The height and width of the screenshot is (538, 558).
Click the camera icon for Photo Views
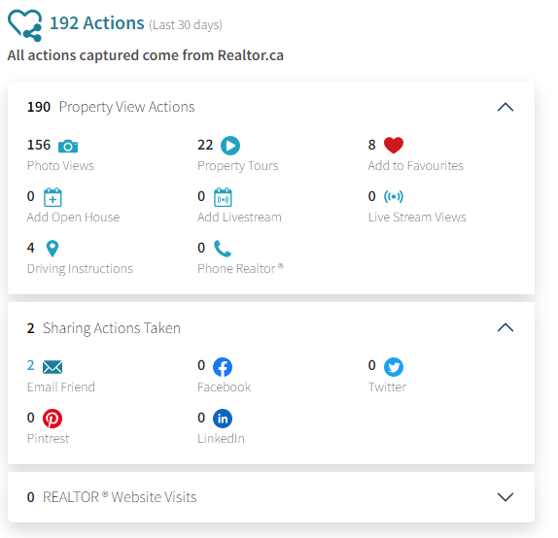68,146
